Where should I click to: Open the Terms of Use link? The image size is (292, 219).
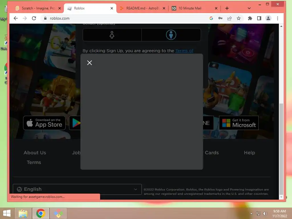[184, 51]
